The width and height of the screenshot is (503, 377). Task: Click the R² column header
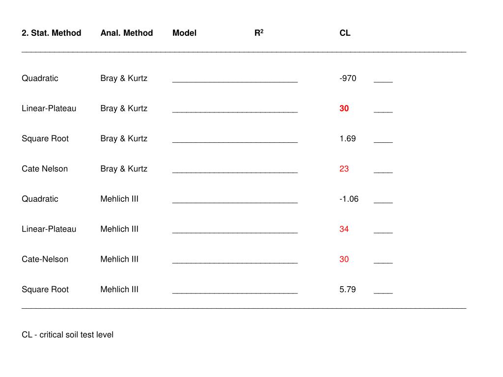259,33
